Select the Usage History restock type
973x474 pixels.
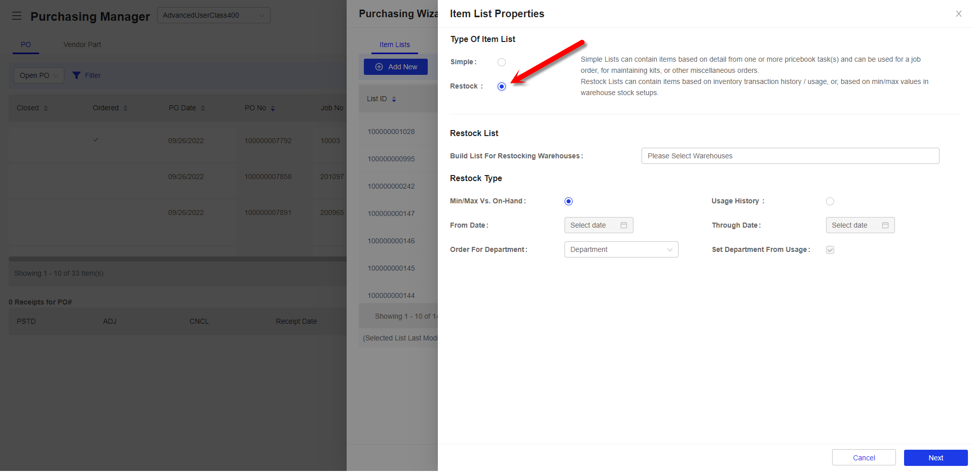(830, 201)
